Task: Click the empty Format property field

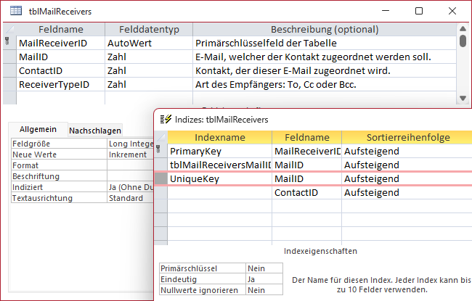Action: coord(131,165)
